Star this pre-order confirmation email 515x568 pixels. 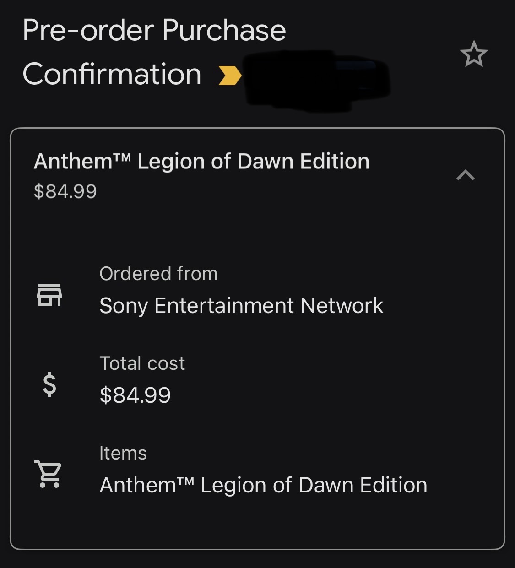[x=474, y=54]
